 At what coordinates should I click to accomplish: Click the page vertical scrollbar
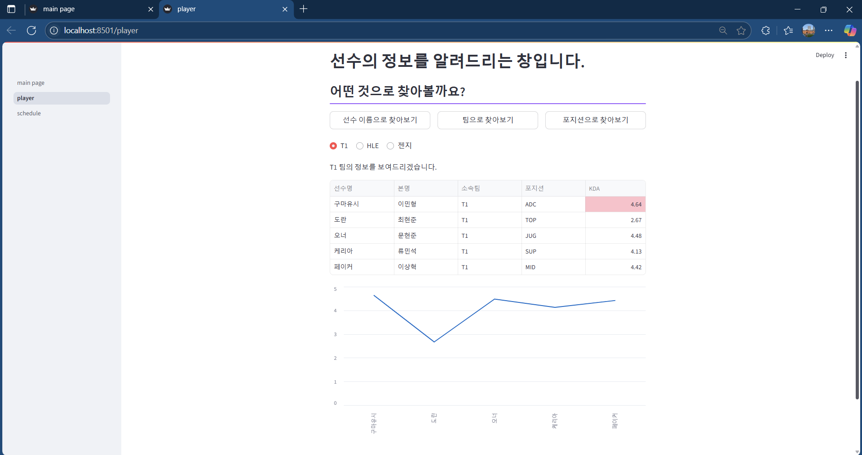pos(857,240)
